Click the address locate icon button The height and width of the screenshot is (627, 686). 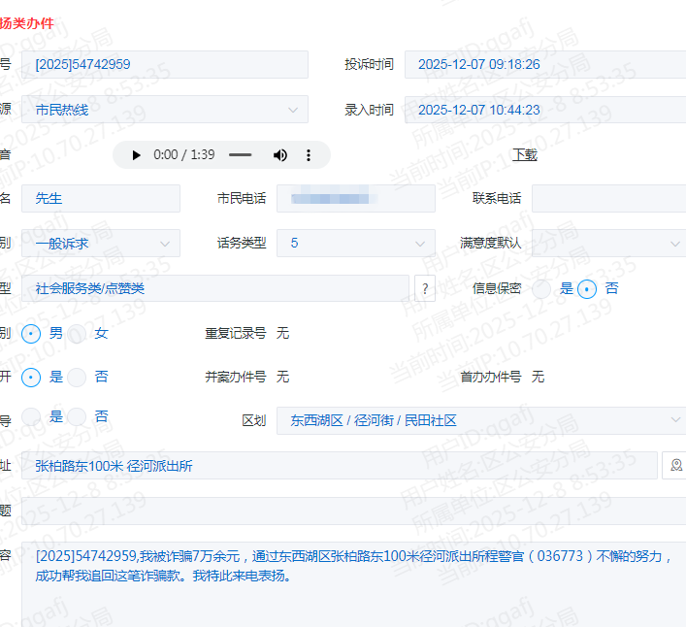(674, 466)
